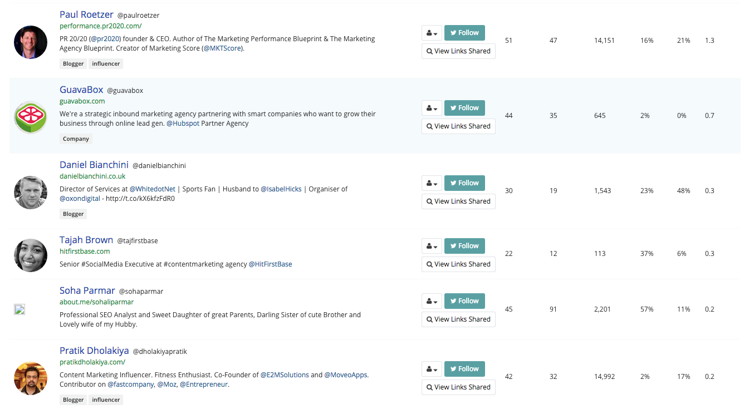The height and width of the screenshot is (409, 744).
Task: Follow Paul Roetzer on Twitter
Action: [x=464, y=33]
